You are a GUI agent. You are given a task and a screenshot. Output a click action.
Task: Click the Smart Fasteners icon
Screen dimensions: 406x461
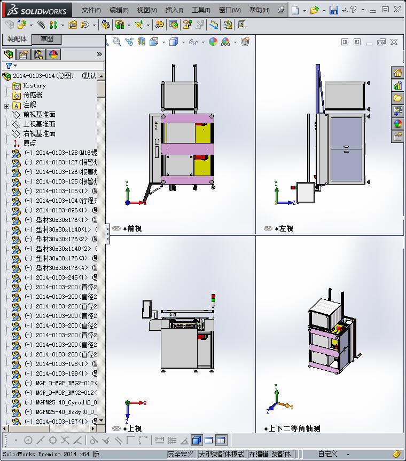[73, 25]
